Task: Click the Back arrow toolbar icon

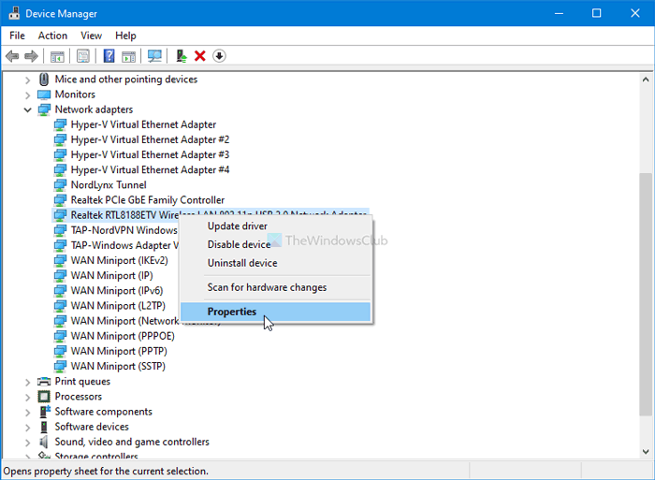Action: point(12,56)
